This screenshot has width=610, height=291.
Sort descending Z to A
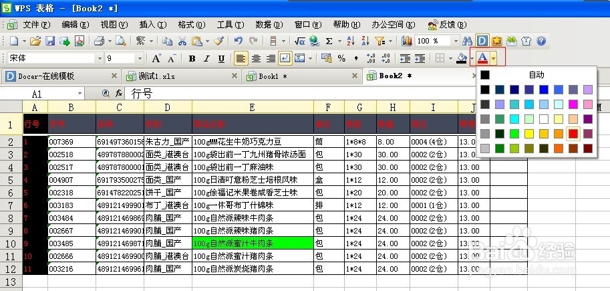365,41
